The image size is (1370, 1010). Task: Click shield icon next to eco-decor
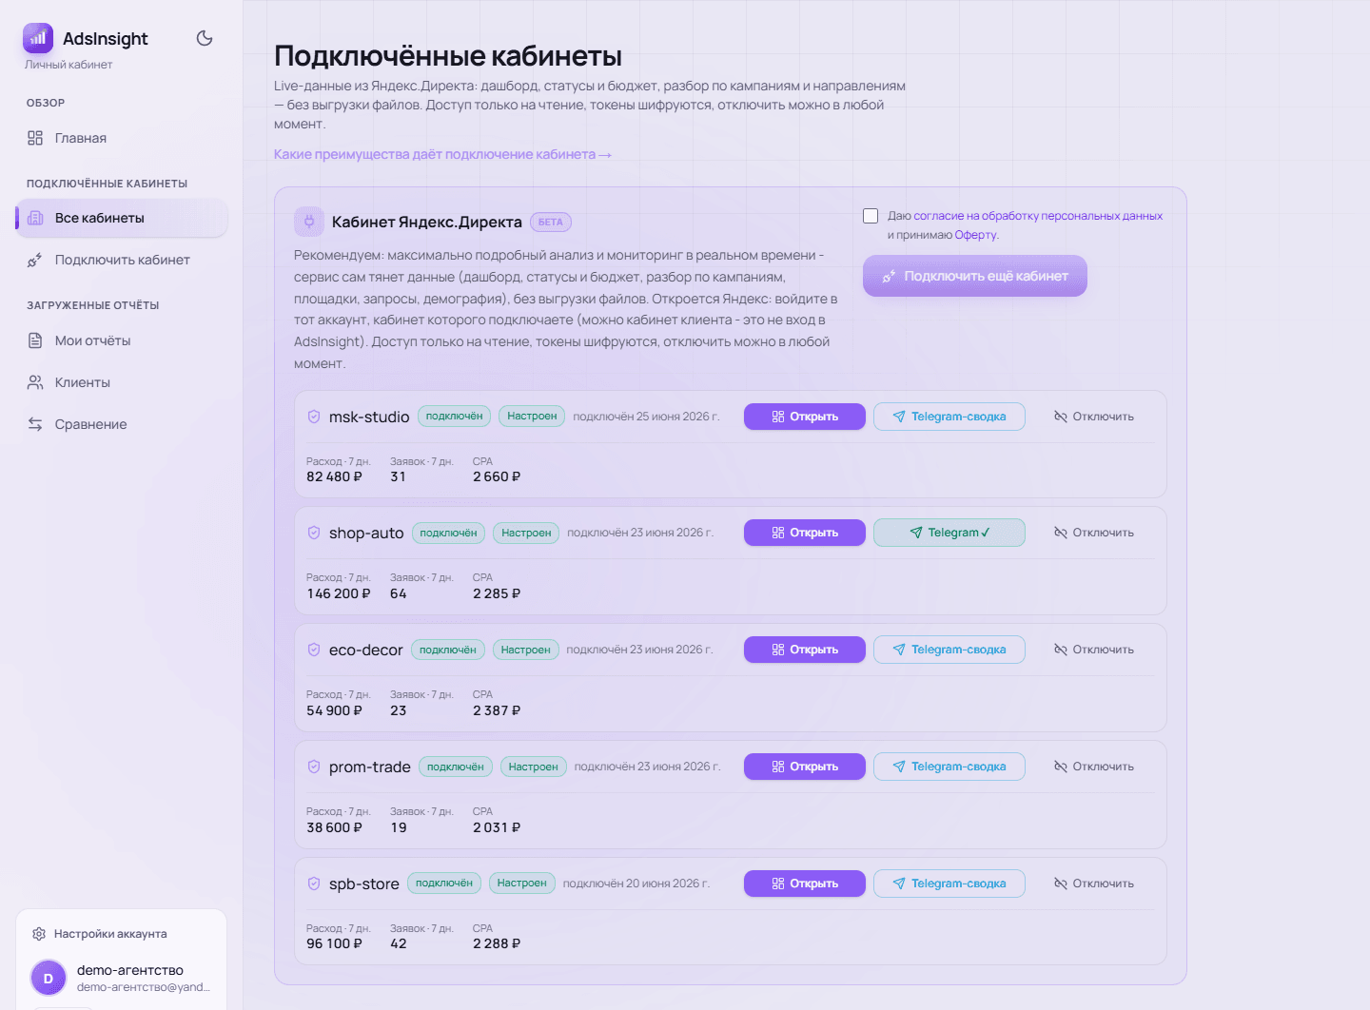tap(314, 650)
